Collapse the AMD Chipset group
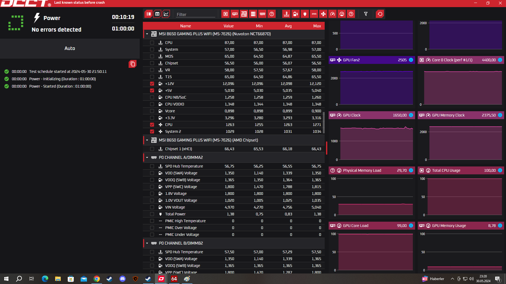The image size is (506, 284). tap(147, 140)
